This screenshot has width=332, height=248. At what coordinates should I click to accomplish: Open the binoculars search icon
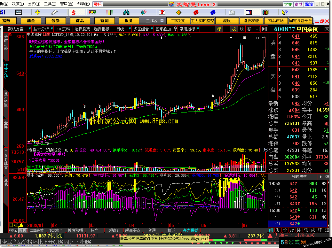click(126, 12)
